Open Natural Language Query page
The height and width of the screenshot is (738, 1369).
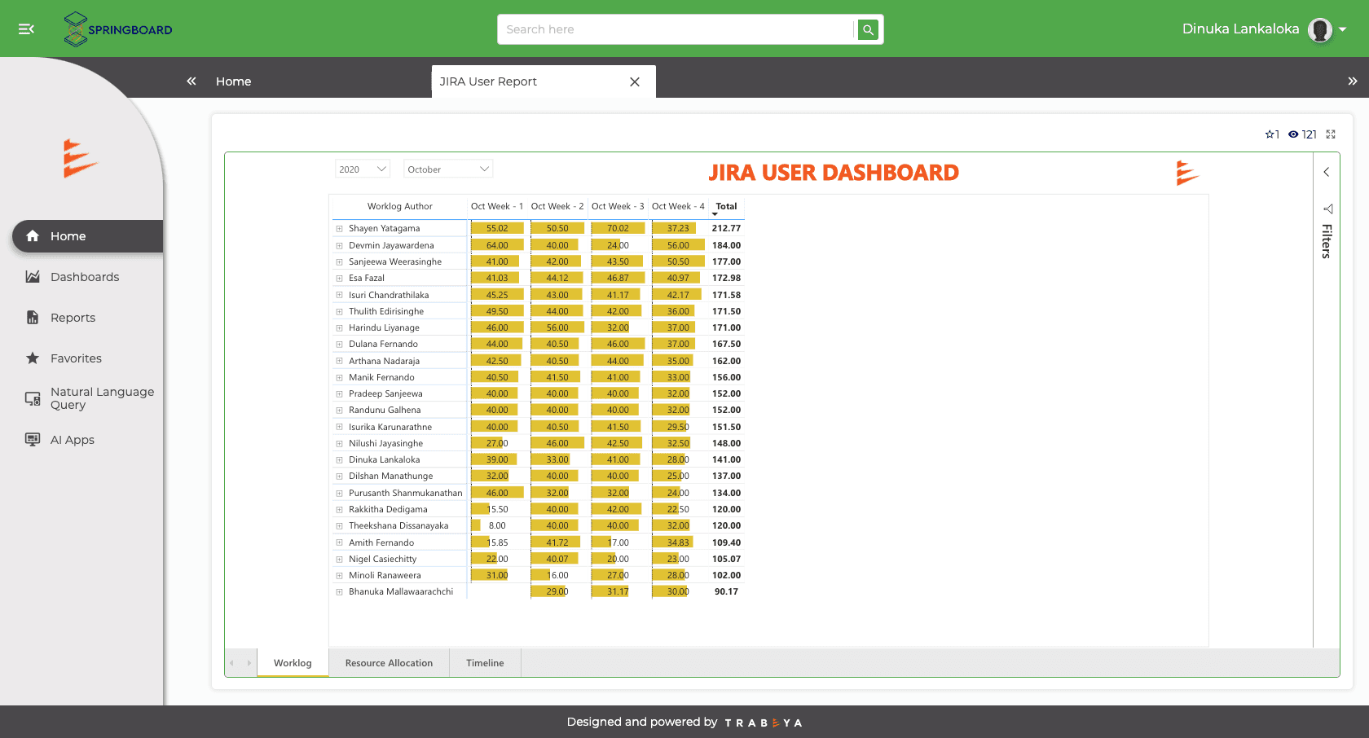(x=102, y=398)
